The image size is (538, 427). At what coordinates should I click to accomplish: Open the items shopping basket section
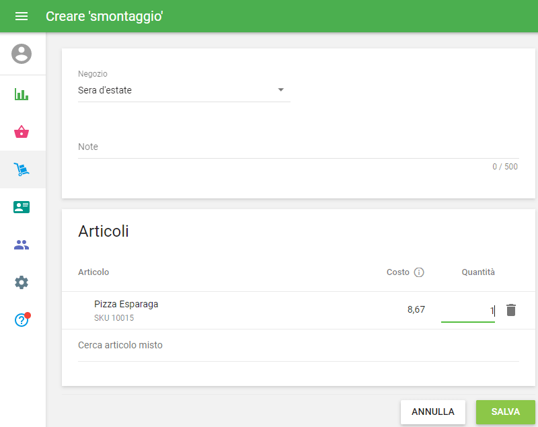(22, 132)
